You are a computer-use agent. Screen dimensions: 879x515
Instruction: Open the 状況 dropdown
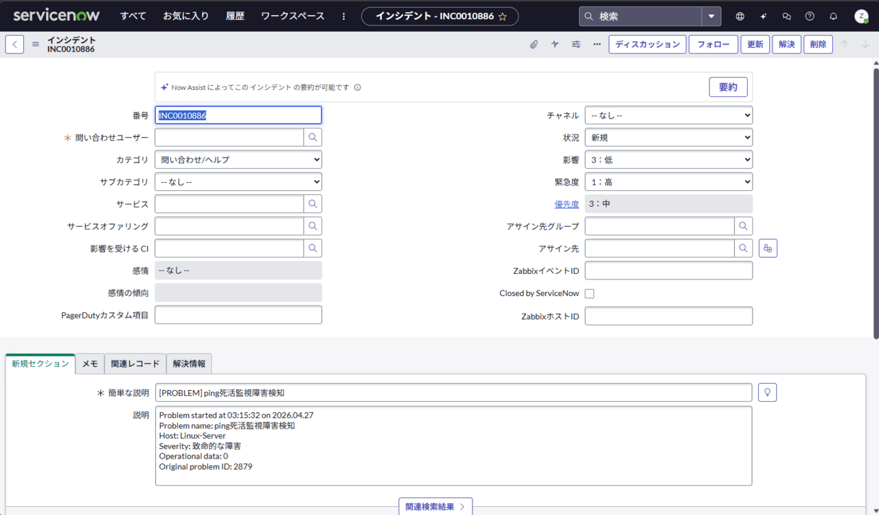click(x=668, y=137)
